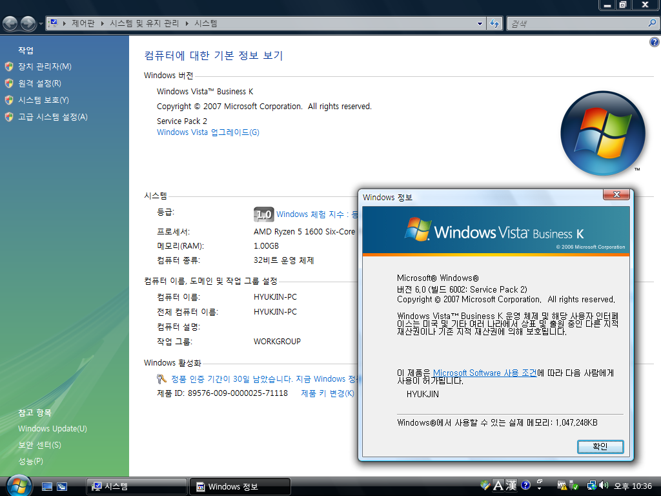The image size is (661, 496).
Task: Click the computer name HYUKJIN-PC value
Action: tap(275, 297)
